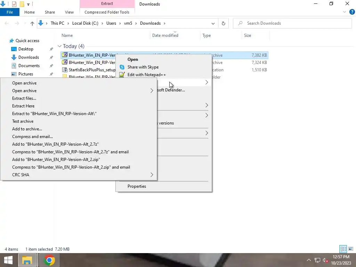This screenshot has width=356, height=267.
Task: Click the pin icon next to Desktop
Action: tap(51, 49)
